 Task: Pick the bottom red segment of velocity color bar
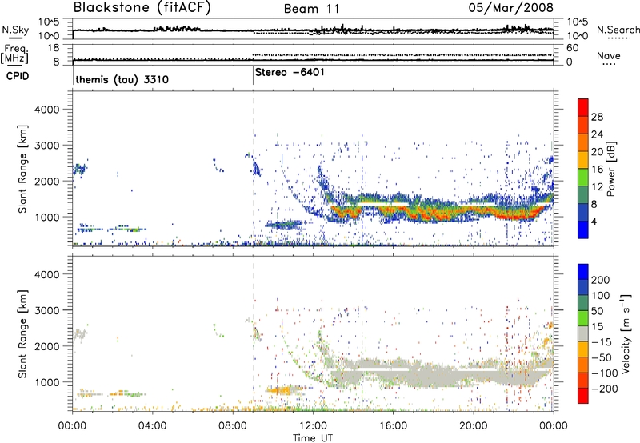[x=583, y=396]
